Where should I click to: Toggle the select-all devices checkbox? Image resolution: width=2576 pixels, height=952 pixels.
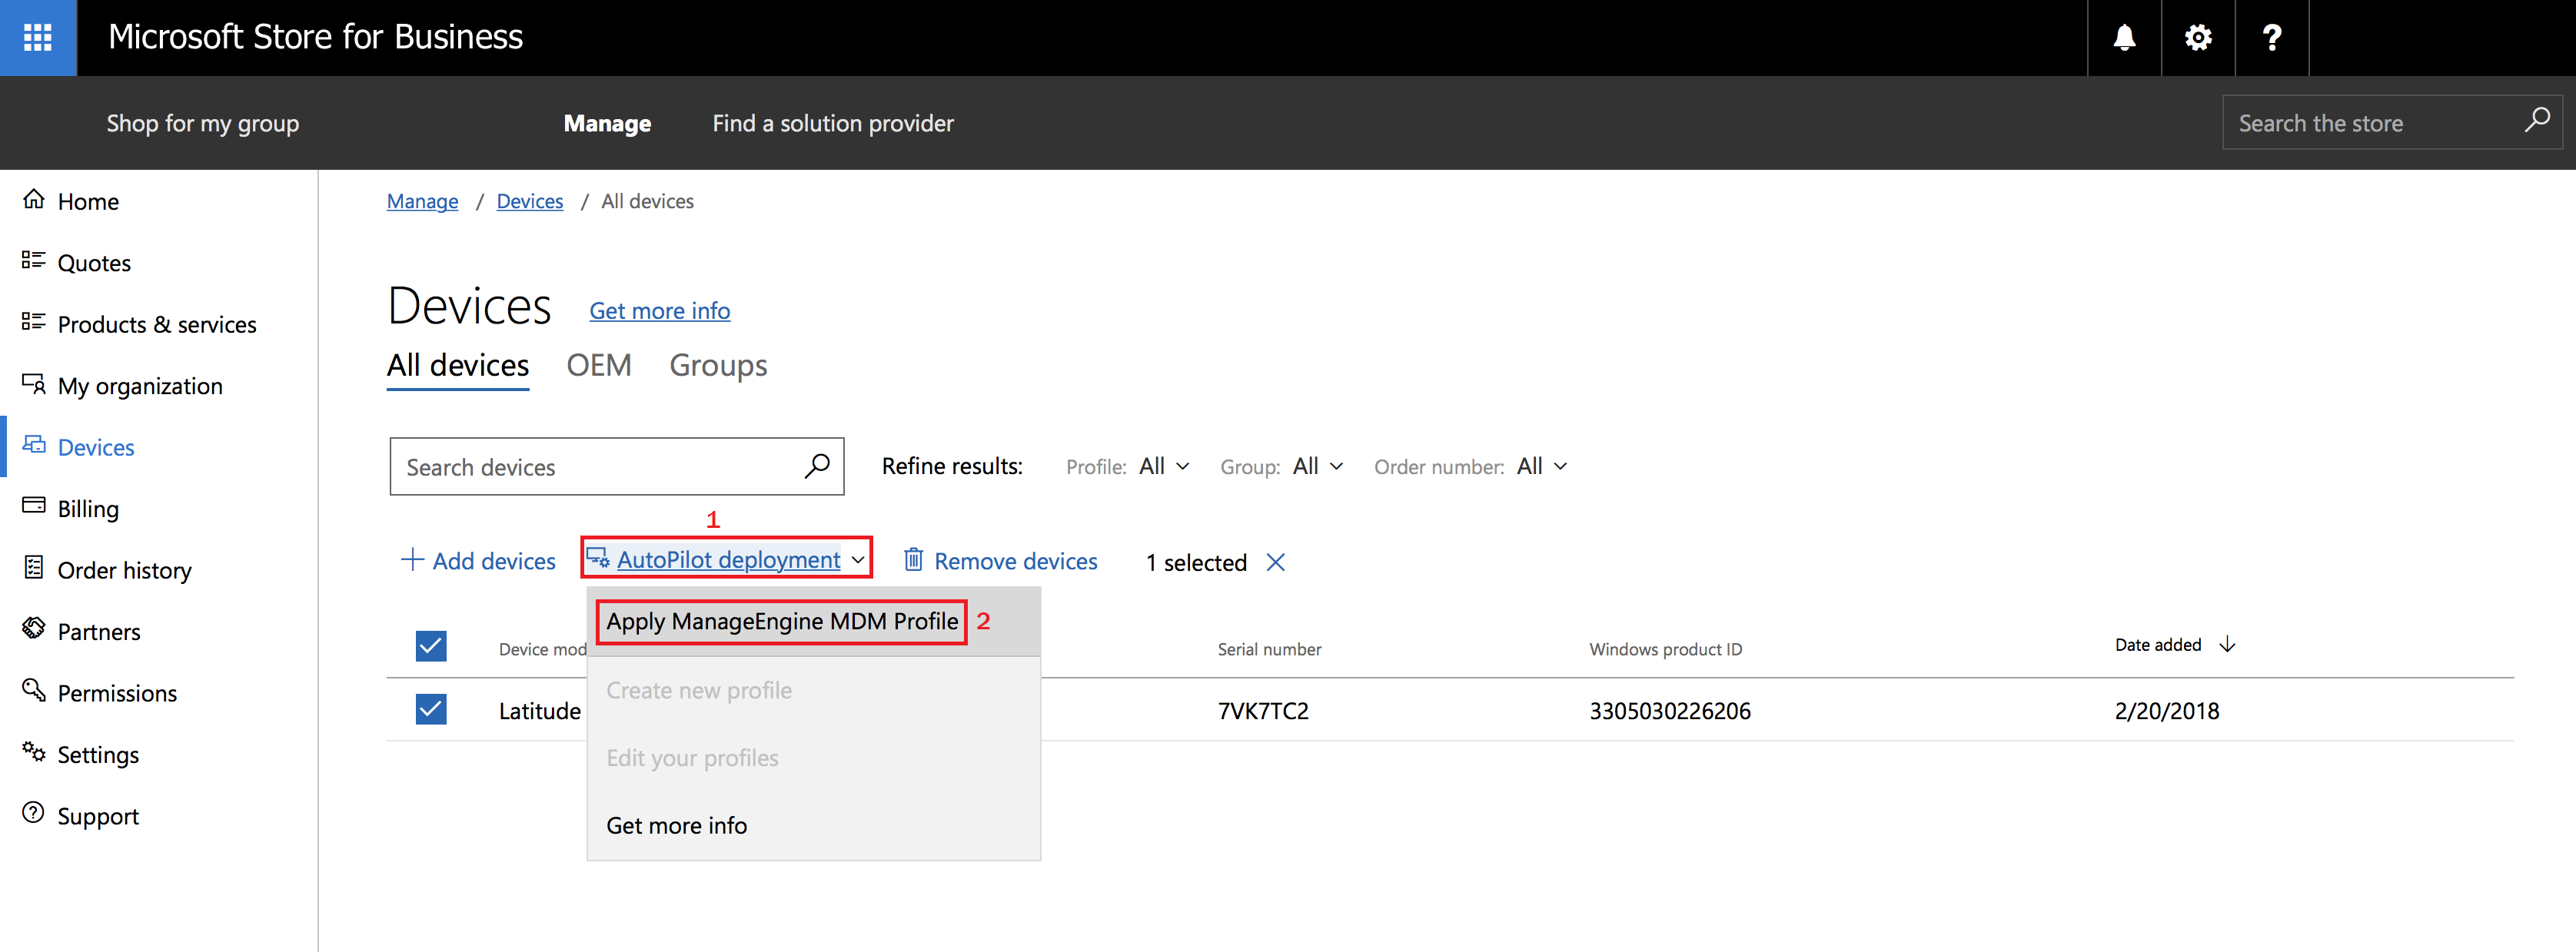tap(431, 646)
